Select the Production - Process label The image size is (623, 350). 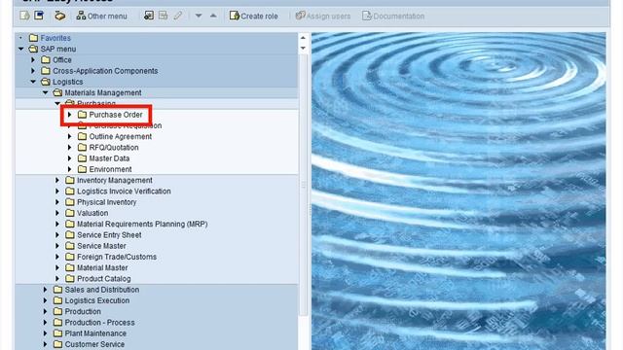coord(99,323)
